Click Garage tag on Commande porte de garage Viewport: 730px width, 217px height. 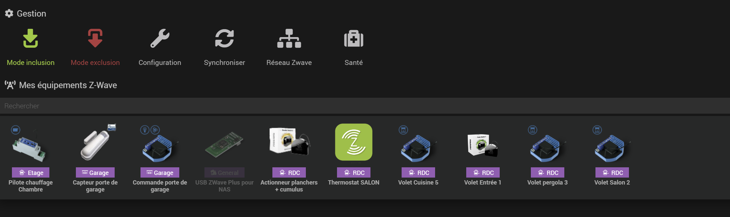[160, 173]
